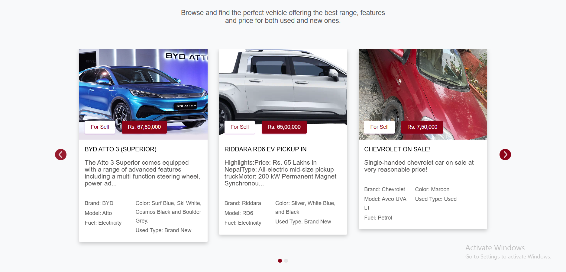Click For Sell badge on Chevrolet card
The width and height of the screenshot is (566, 272).
tap(379, 127)
